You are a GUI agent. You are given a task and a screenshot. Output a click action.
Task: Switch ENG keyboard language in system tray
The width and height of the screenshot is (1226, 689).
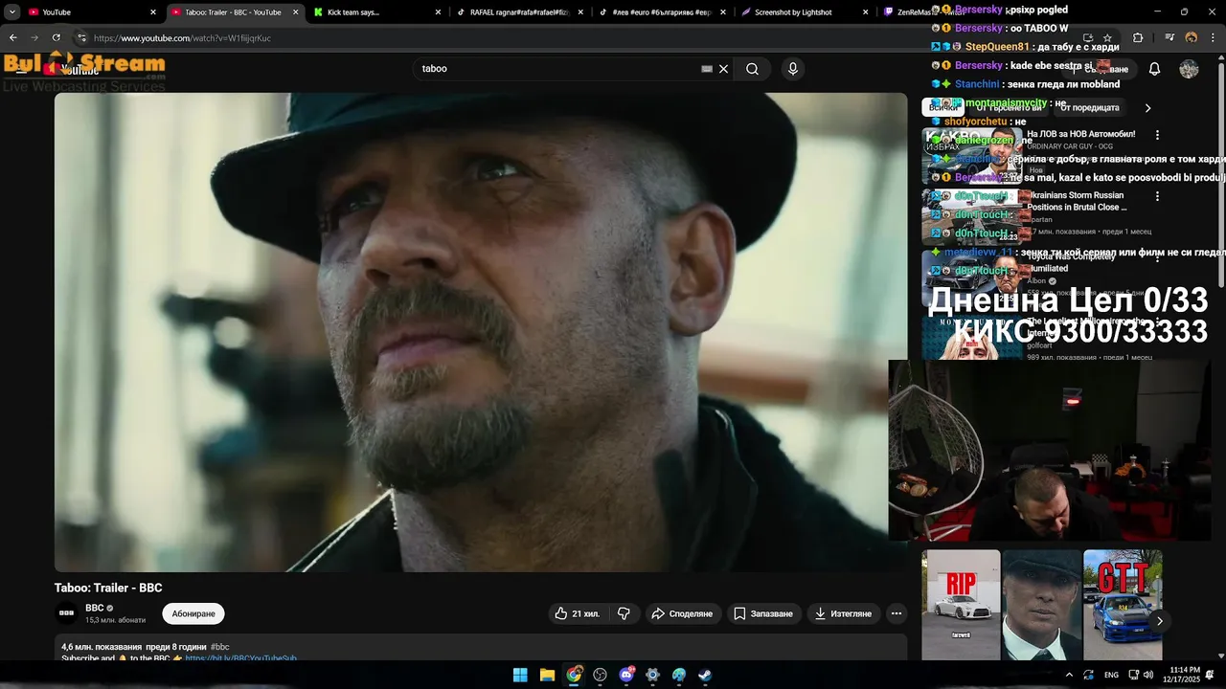tap(1111, 675)
